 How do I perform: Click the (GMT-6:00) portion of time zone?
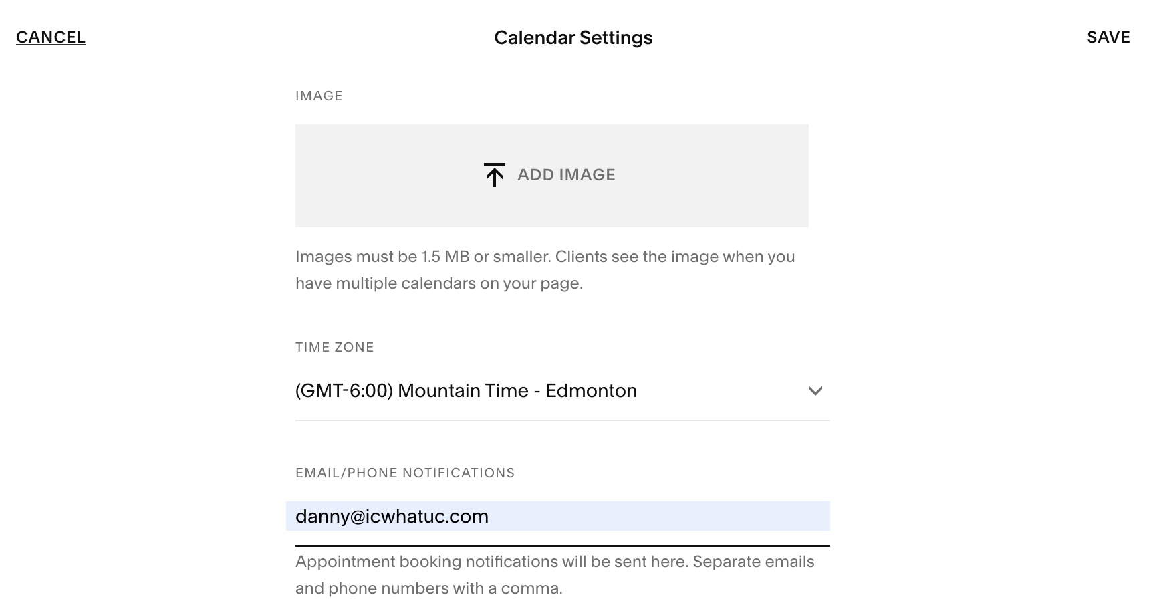344,391
